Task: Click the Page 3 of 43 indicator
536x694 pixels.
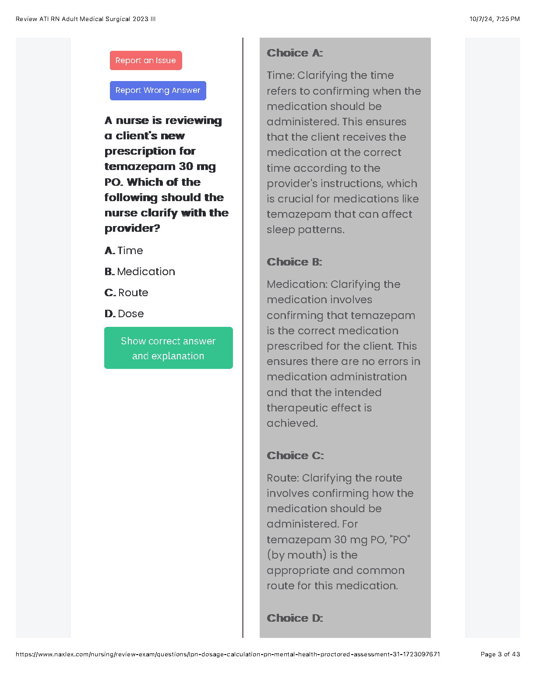Action: click(500, 654)
